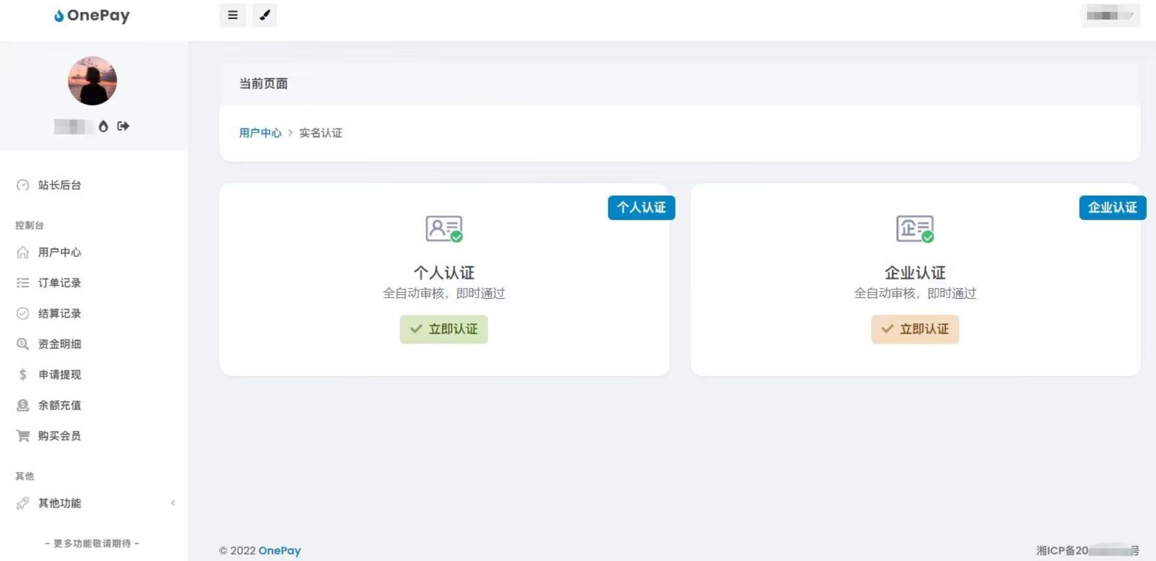1156x561 pixels.
Task: Click the chevron arrow on 其他功能 row
Action: [x=173, y=503]
